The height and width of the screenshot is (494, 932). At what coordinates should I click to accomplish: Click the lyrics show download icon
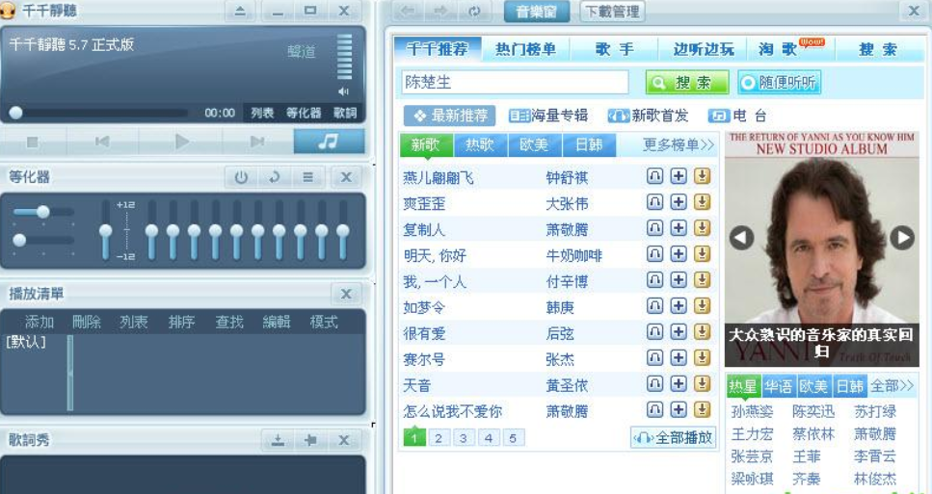point(278,440)
